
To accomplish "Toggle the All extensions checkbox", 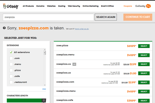I will coord(11,52).
